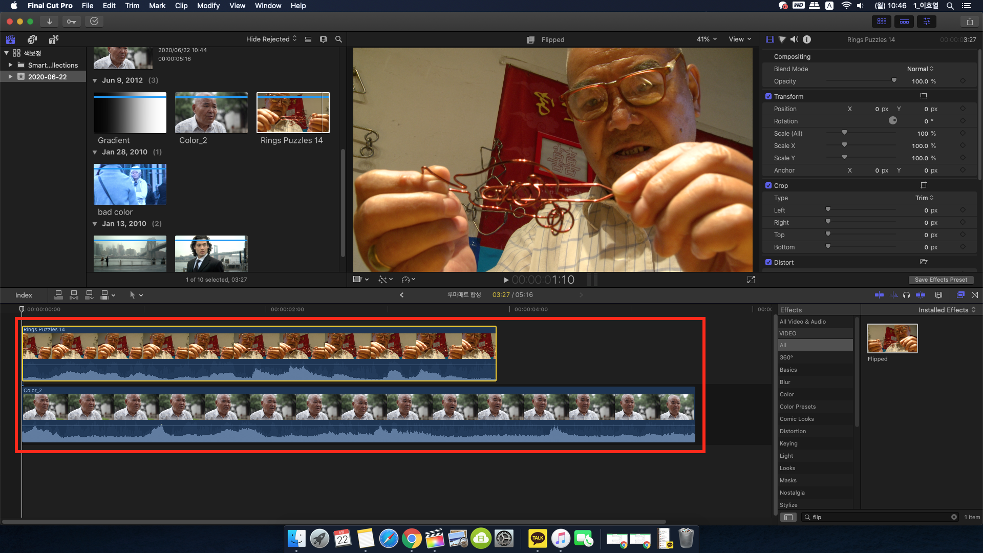This screenshot has height=553, width=983.
Task: Open the Clip menu
Action: [x=181, y=6]
